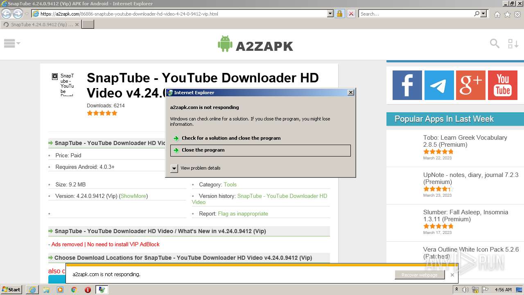Click the taskbar clock showing 4:56 AM
Screen dimensions: 524x295
coord(503,290)
